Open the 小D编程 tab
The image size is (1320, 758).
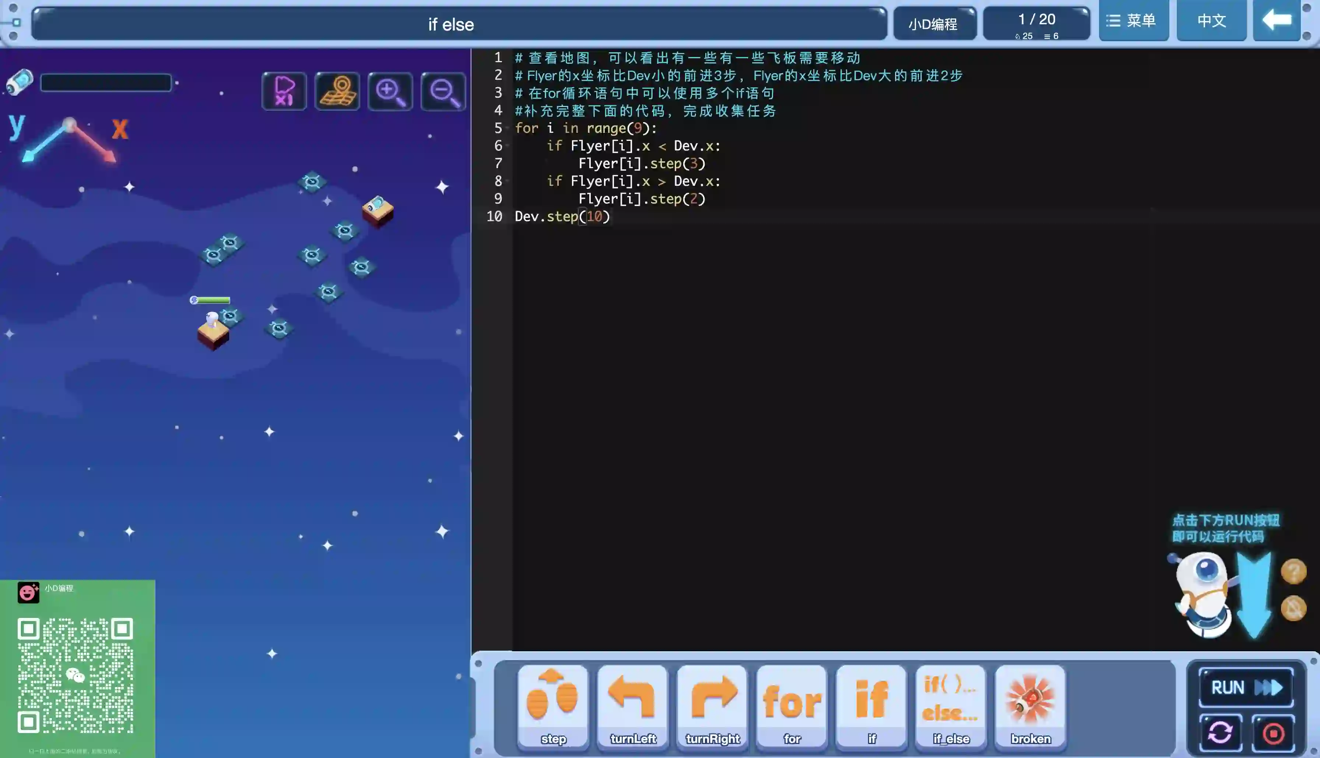(x=934, y=24)
